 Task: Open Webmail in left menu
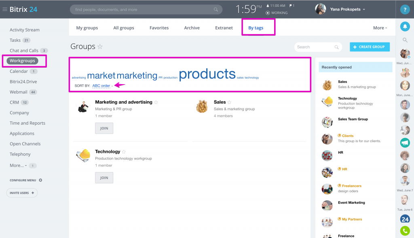[19, 92]
